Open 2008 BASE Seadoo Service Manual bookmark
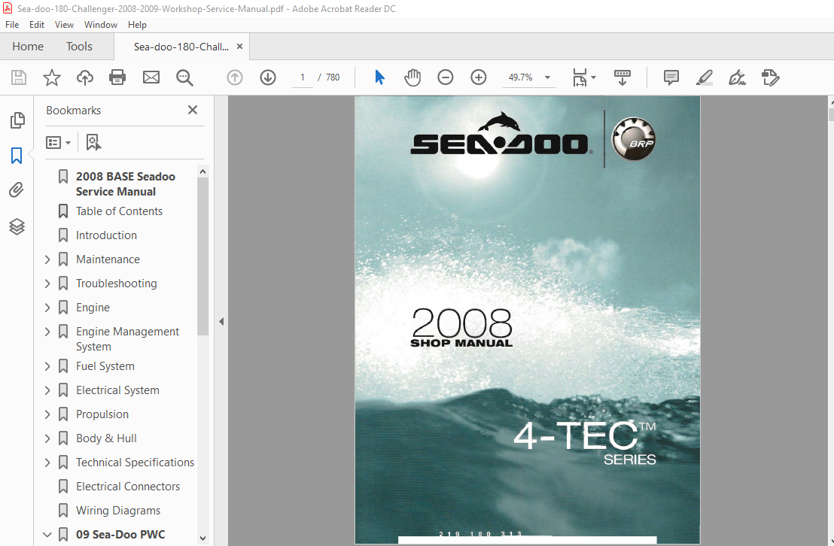Viewport: 834px width, 546px height. click(126, 184)
